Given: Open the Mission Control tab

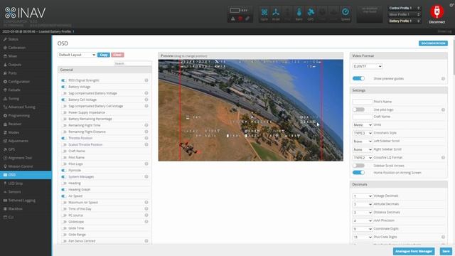Looking at the screenshot, I should tap(26, 166).
